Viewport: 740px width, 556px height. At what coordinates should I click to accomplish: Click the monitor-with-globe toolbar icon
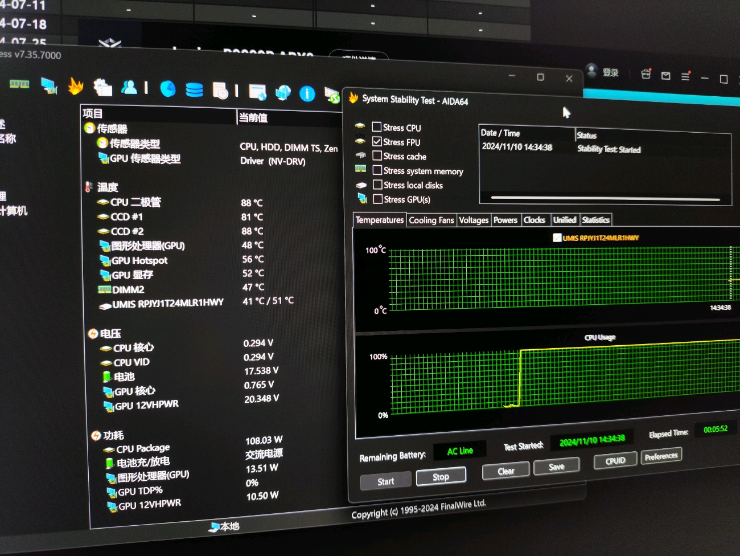pos(283,92)
